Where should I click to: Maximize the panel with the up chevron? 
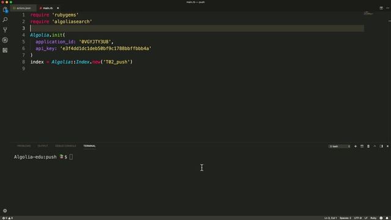[x=375, y=146]
